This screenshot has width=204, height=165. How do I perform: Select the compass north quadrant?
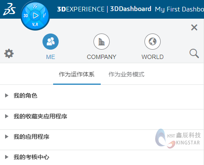coord(35,6)
